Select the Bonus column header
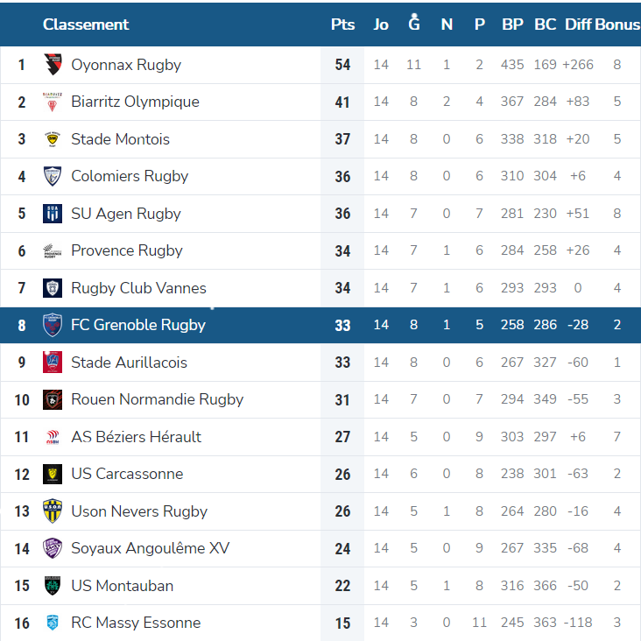Image resolution: width=641 pixels, height=641 pixels. click(617, 25)
